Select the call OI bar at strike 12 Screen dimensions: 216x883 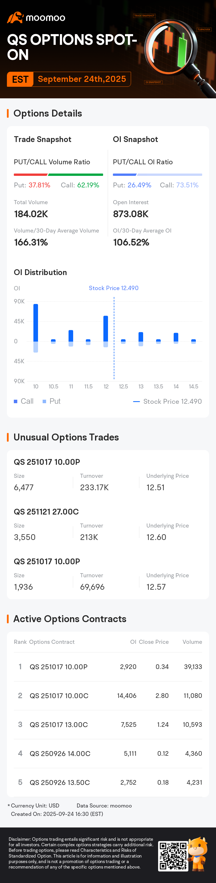coord(106,328)
